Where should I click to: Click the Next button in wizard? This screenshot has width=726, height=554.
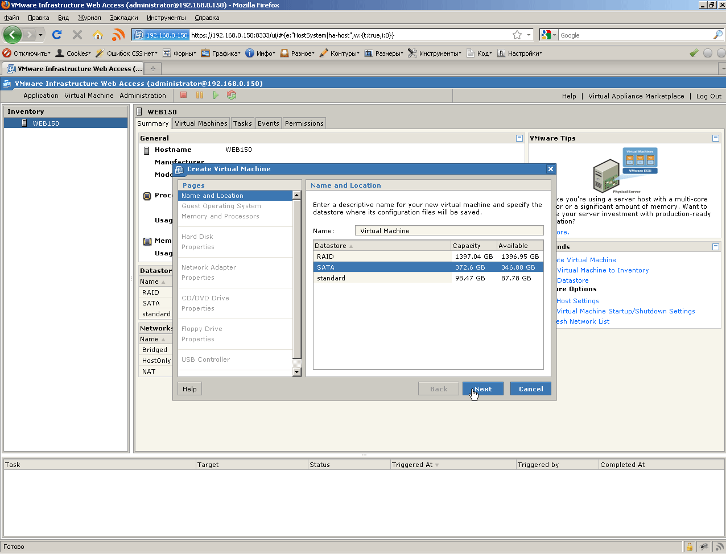483,389
